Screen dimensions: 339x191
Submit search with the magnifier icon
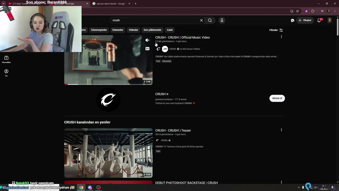point(210,20)
